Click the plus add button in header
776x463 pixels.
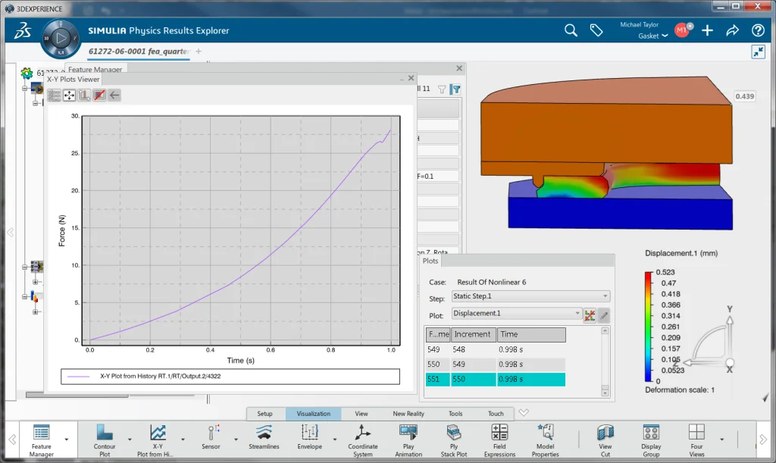coord(707,30)
